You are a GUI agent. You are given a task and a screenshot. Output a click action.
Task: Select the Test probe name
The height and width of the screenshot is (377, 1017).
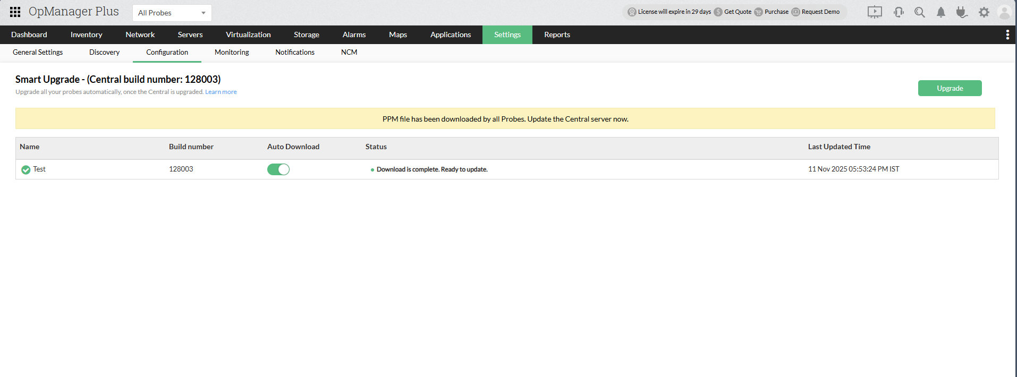pyautogui.click(x=39, y=169)
